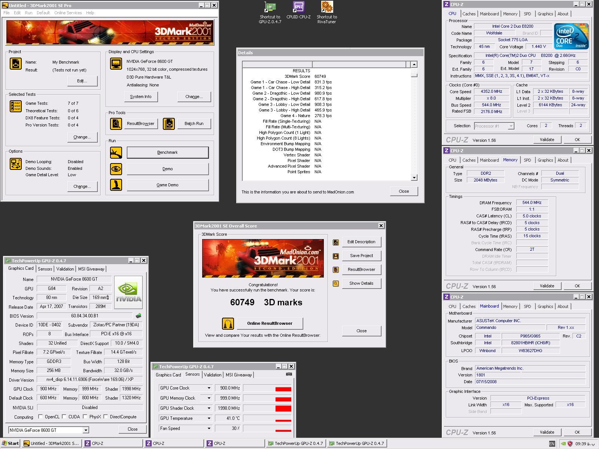Click the Benchmark button in 3DMark2001
The image size is (599, 449).
(167, 153)
